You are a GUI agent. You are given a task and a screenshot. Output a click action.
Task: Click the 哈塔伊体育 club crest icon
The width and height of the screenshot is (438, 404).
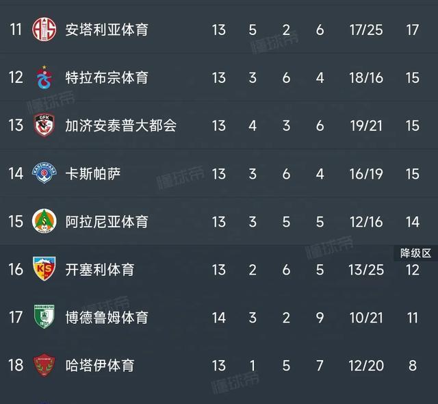tap(44, 365)
